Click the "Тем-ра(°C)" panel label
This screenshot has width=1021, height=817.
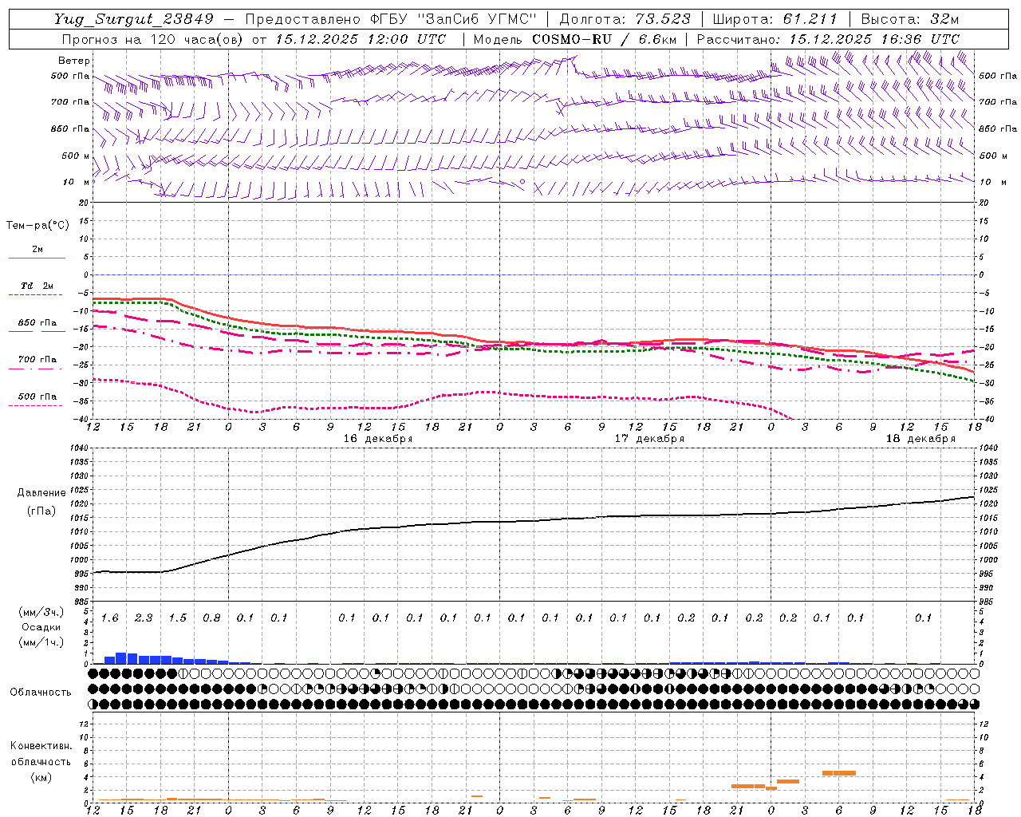(37, 226)
